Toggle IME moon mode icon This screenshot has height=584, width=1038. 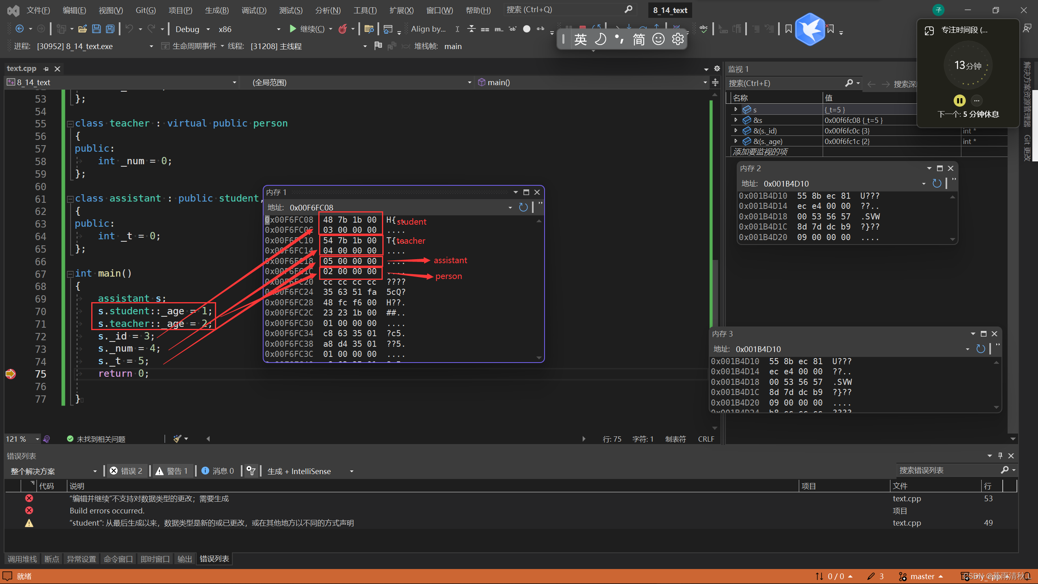600,39
